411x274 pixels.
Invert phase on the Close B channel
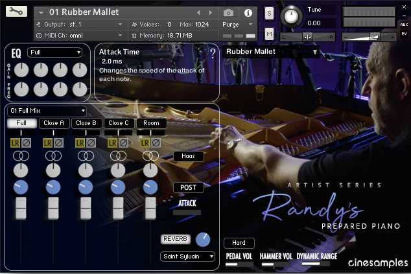click(x=91, y=143)
